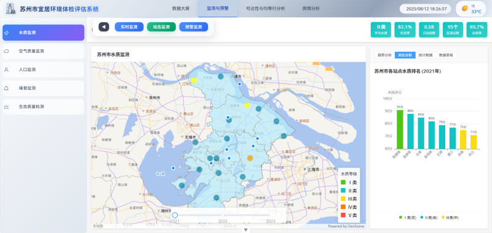The height and width of the screenshot is (233, 492).
Task: Open 生态质量检测 in the sidebar
Action: (43, 106)
